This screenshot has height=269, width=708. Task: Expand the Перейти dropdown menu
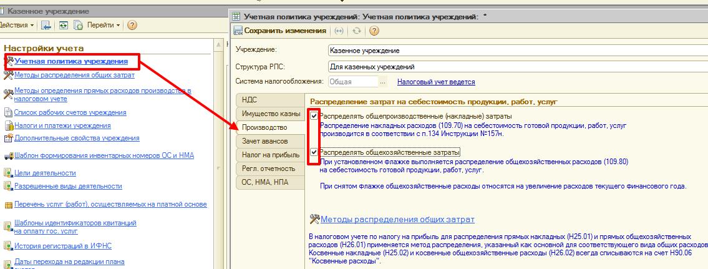[x=103, y=25]
